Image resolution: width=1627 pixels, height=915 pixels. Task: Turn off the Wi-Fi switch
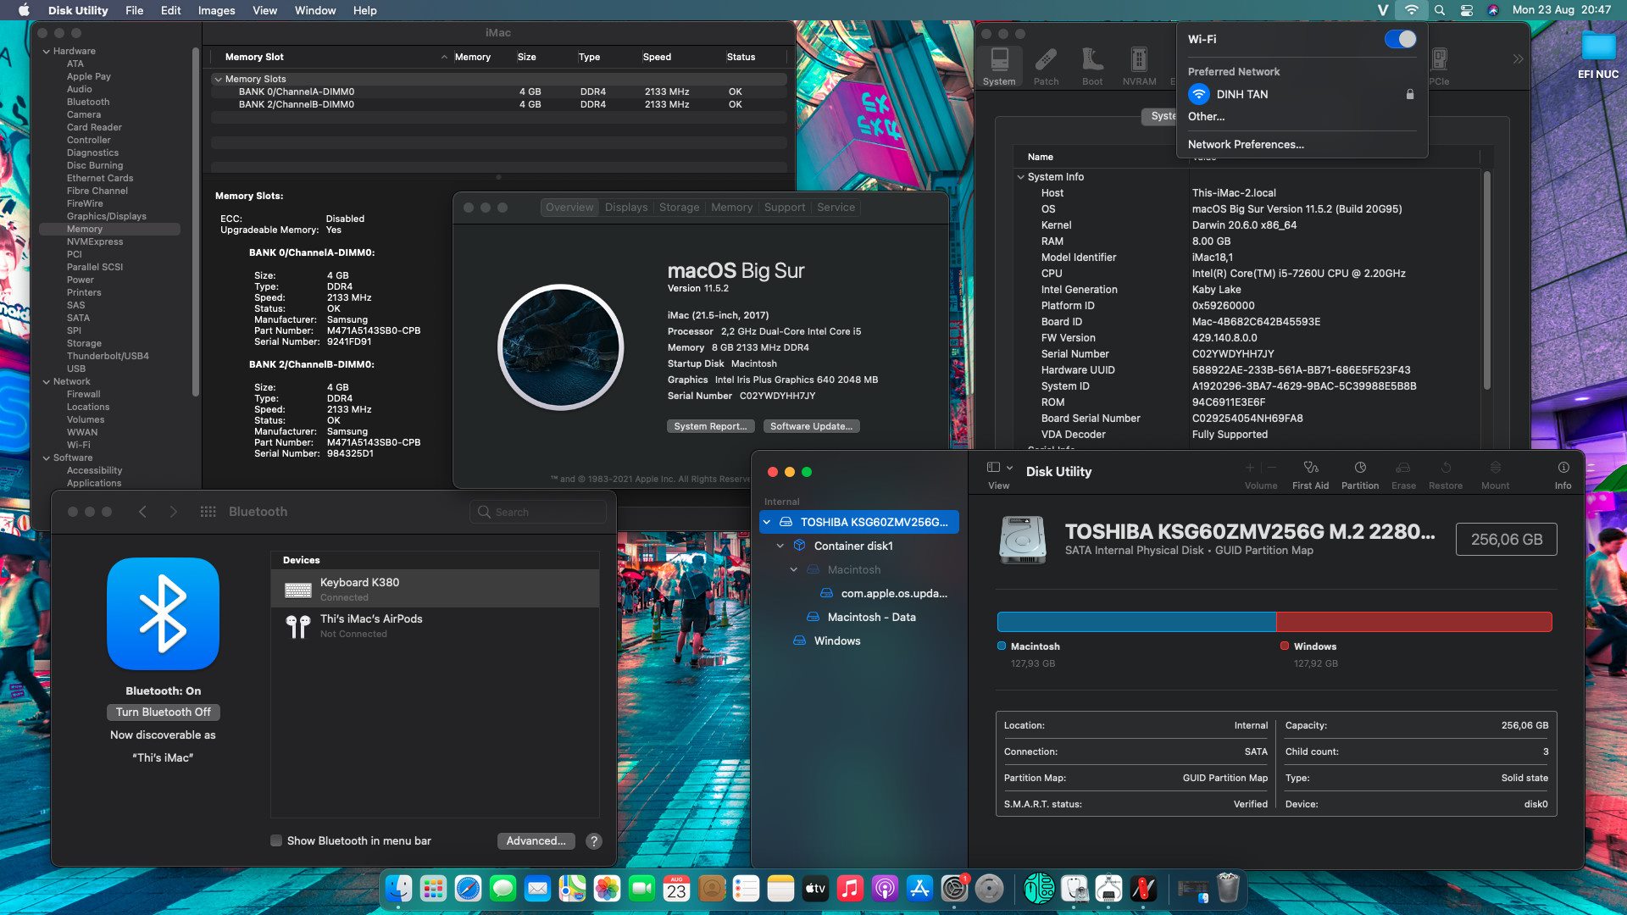(1400, 40)
